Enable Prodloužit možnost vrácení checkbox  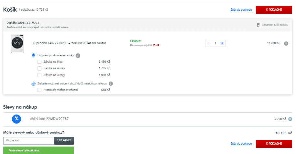coord(39,90)
